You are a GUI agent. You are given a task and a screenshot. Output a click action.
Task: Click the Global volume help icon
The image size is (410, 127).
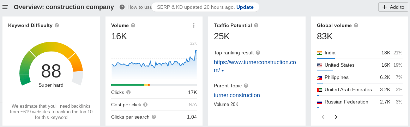tap(356, 25)
